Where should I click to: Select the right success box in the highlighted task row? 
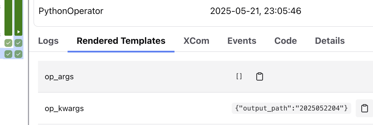pyautogui.click(x=18, y=54)
